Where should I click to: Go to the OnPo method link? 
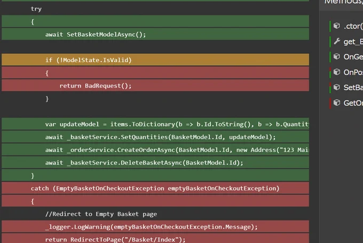353,72
